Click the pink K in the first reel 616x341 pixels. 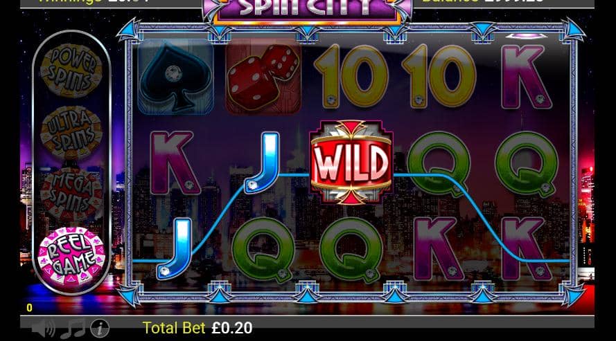point(175,163)
